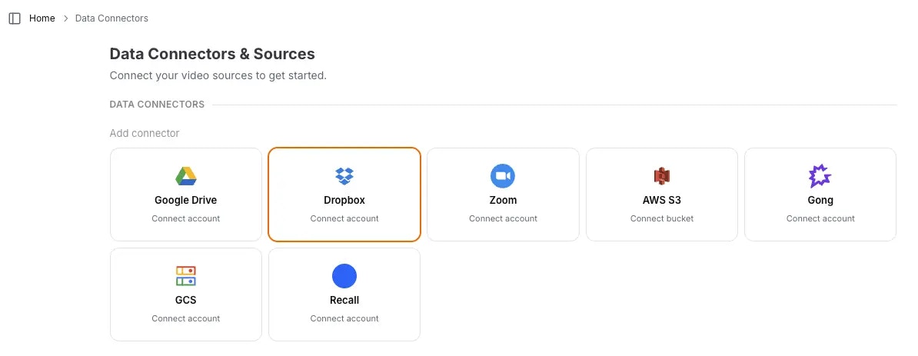Click the Recall card title
The height and width of the screenshot is (356, 918).
(x=344, y=301)
